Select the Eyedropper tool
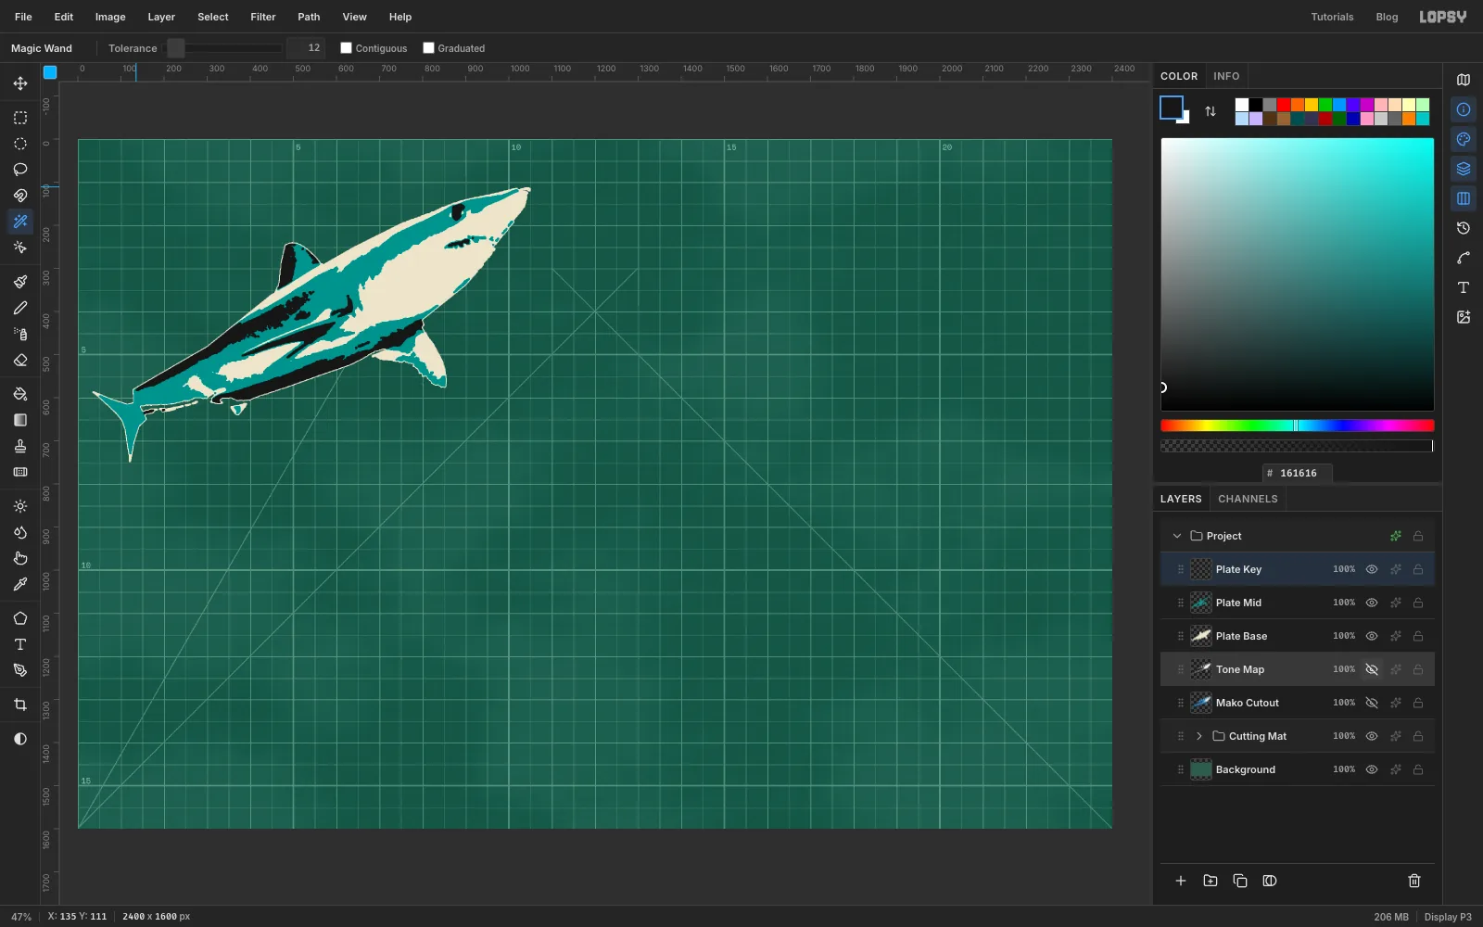 pos(20,584)
